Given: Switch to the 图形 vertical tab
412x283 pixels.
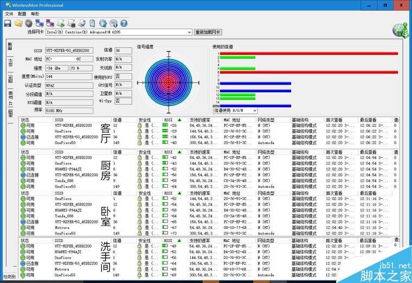Looking at the screenshot, I should point(10,79).
